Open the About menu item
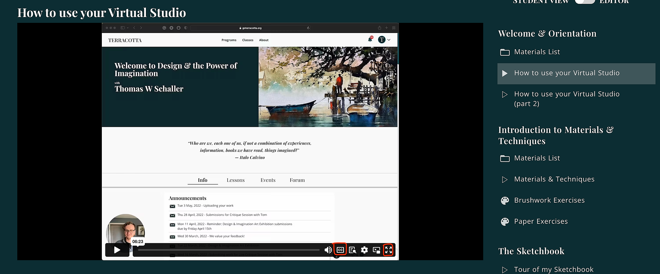660x274 pixels. point(264,40)
